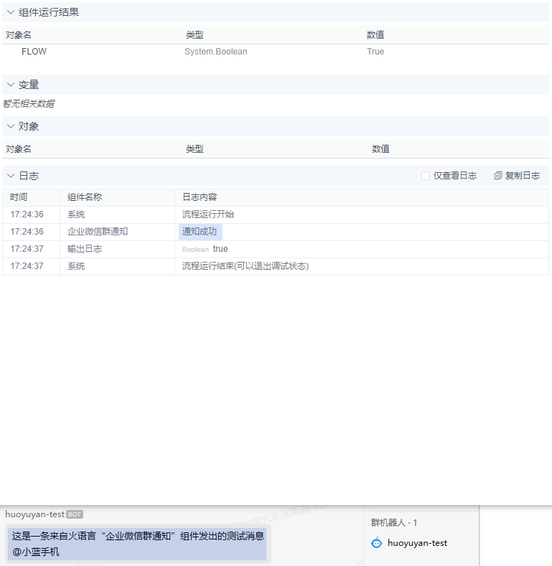
Task: Open huoyuyan-test in the 群机器人 list
Action: tap(409, 543)
